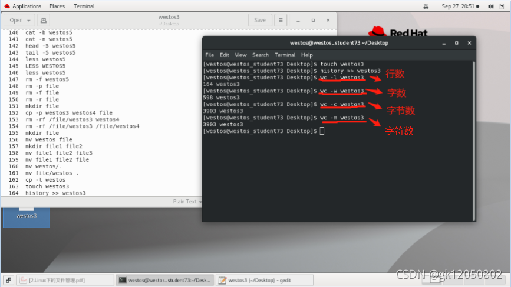Open terminal File menu
511x287 pixels.
pos(210,55)
